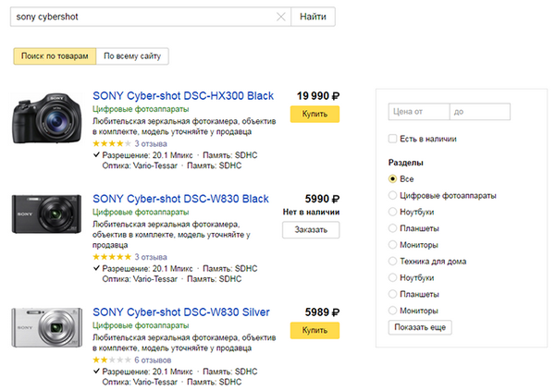This screenshot has width=555, height=391.
Task: Focus the Цена от price input
Action: tap(418, 112)
